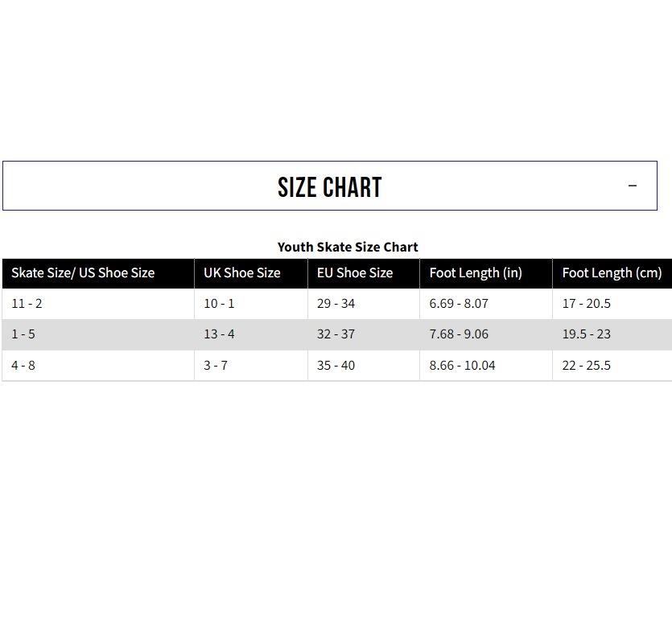Click the 22 - 25.5 cm cell
This screenshot has height=643, width=672.
[x=586, y=366]
